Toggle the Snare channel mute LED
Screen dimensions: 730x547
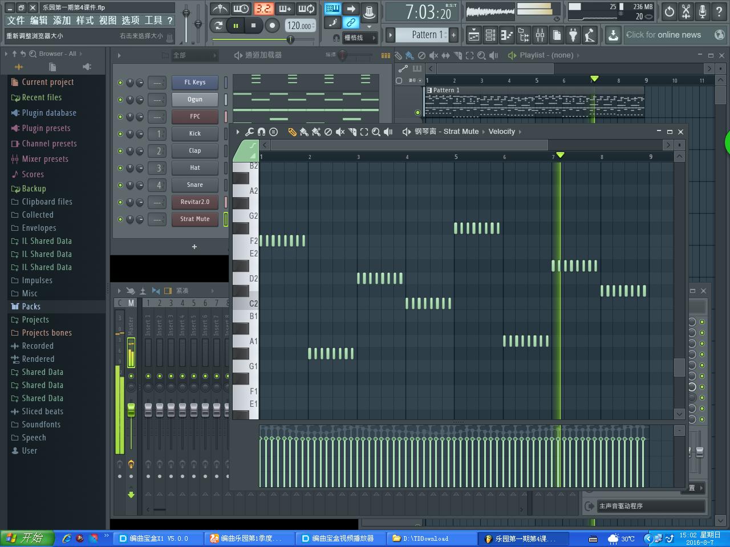(120, 185)
